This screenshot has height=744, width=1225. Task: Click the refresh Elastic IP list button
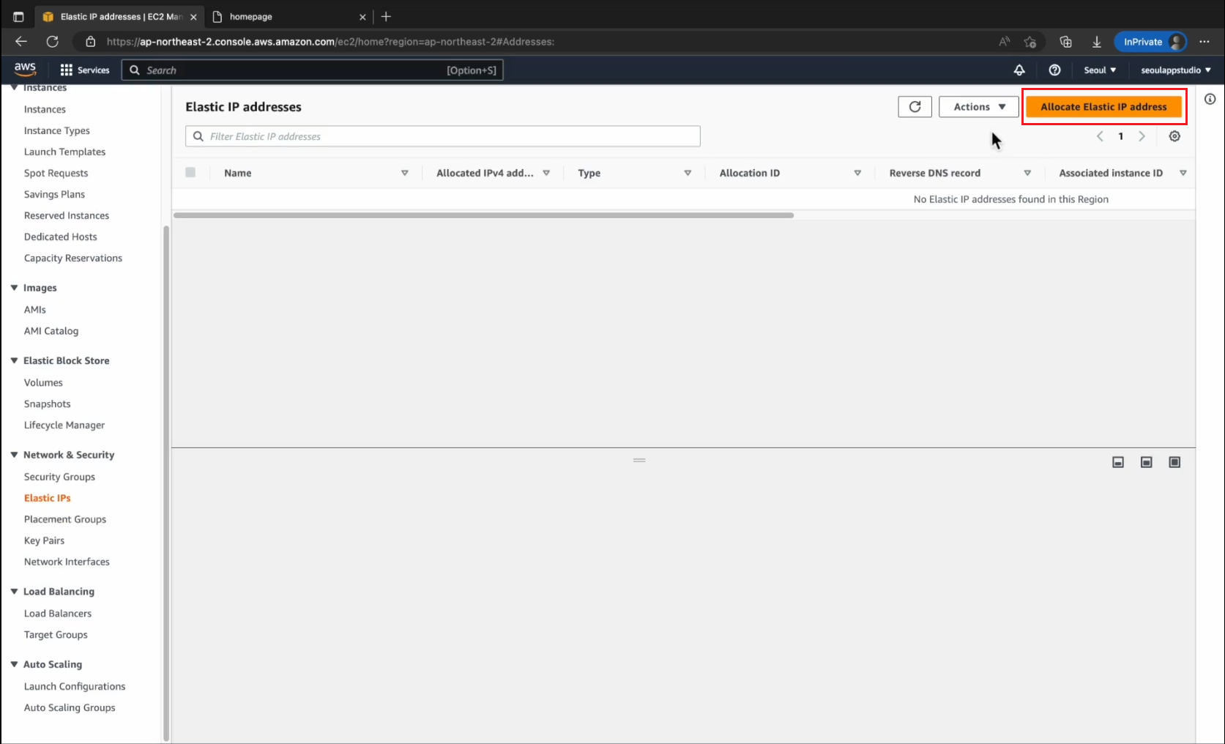click(x=915, y=107)
